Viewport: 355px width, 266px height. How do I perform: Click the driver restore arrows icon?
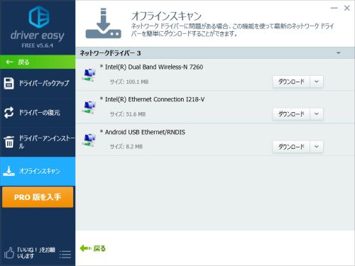click(x=9, y=113)
